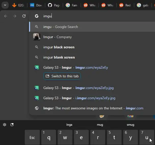Click the Google G icon in address bar
This screenshot has height=145, width=155.
point(37,16)
